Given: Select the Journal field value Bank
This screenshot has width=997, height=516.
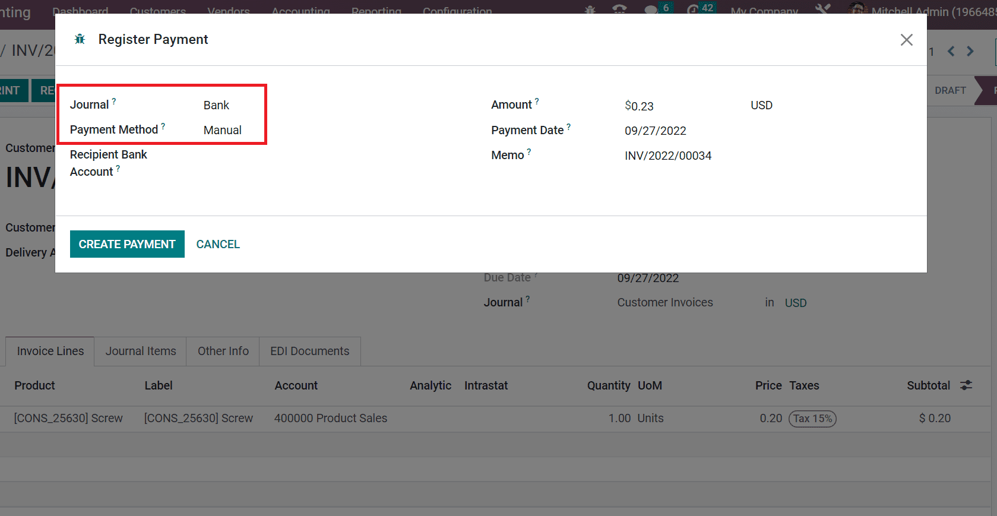Looking at the screenshot, I should point(216,105).
